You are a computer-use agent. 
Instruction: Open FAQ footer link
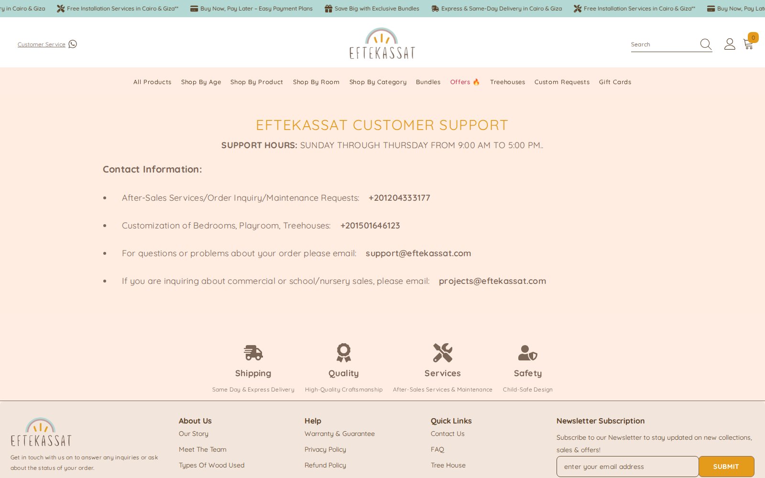tap(437, 450)
